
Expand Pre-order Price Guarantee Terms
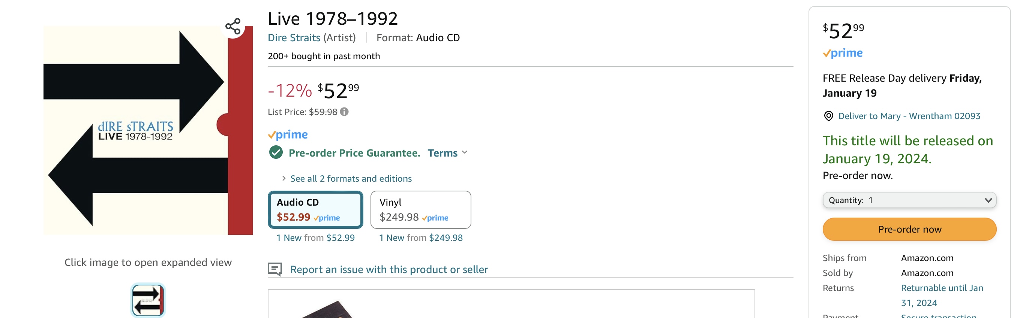coord(447,153)
